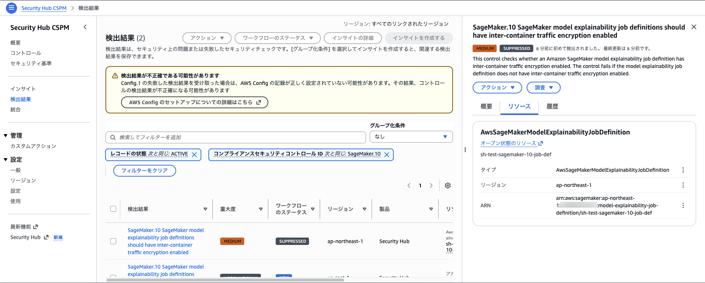The width and height of the screenshot is (705, 283).
Task: Open カスタムアクション in the sidebar
Action: tap(33, 146)
